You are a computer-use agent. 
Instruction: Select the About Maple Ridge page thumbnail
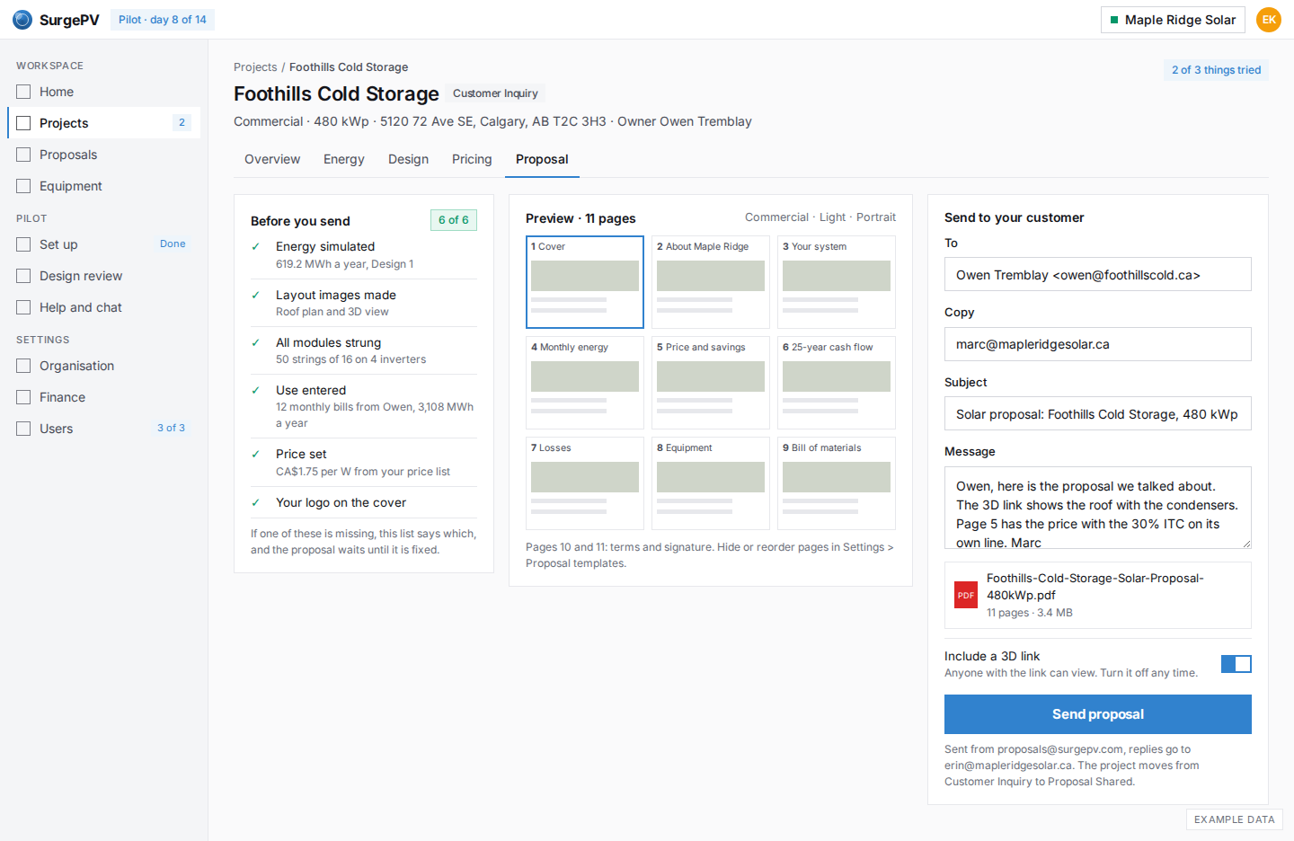click(x=711, y=282)
